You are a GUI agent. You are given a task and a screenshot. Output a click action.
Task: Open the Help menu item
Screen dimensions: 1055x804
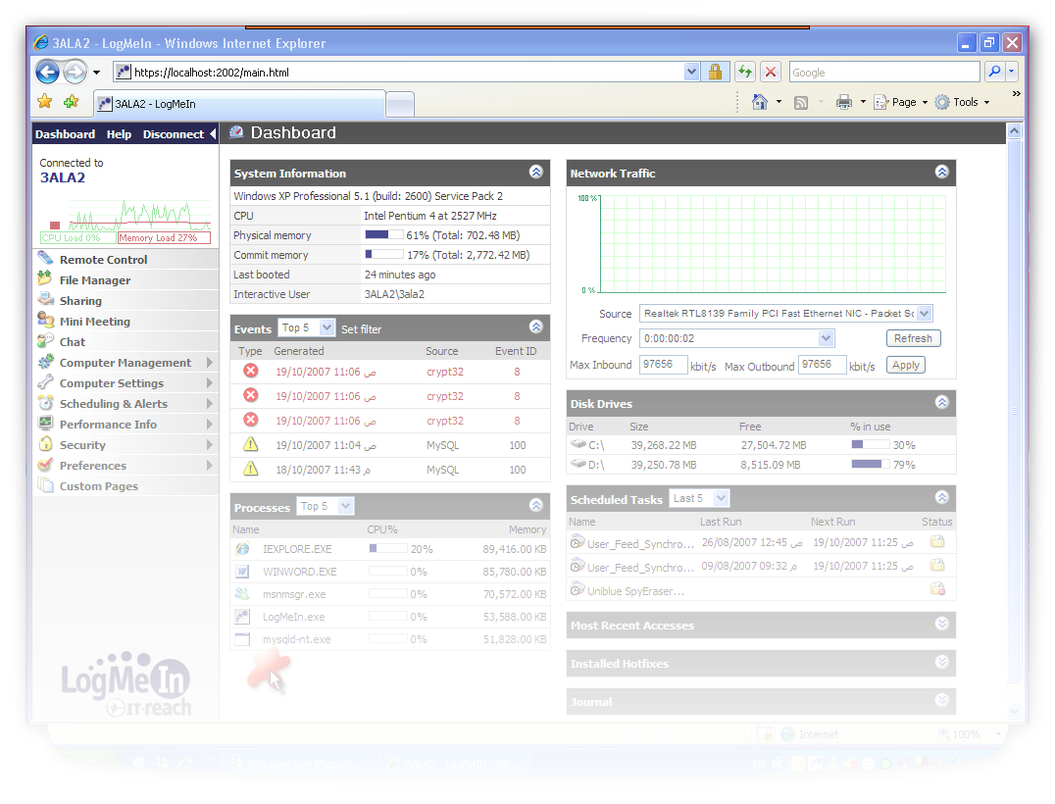point(119,134)
